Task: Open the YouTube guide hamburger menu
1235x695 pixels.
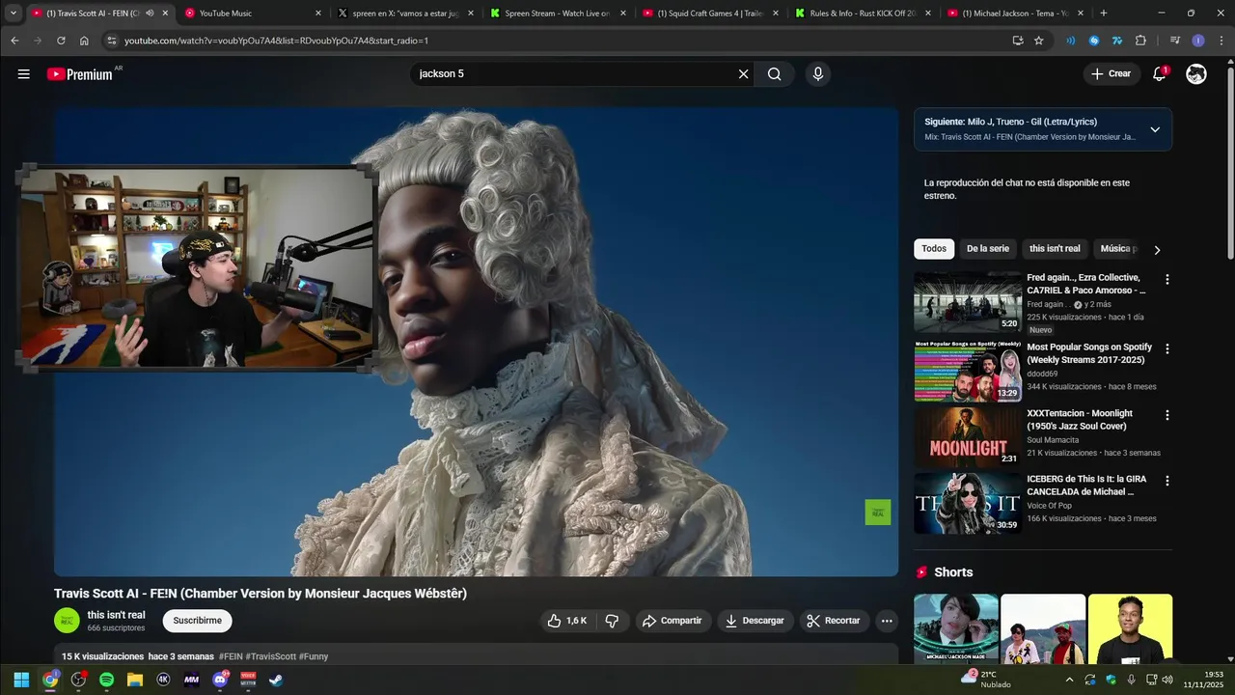Action: pyautogui.click(x=23, y=74)
